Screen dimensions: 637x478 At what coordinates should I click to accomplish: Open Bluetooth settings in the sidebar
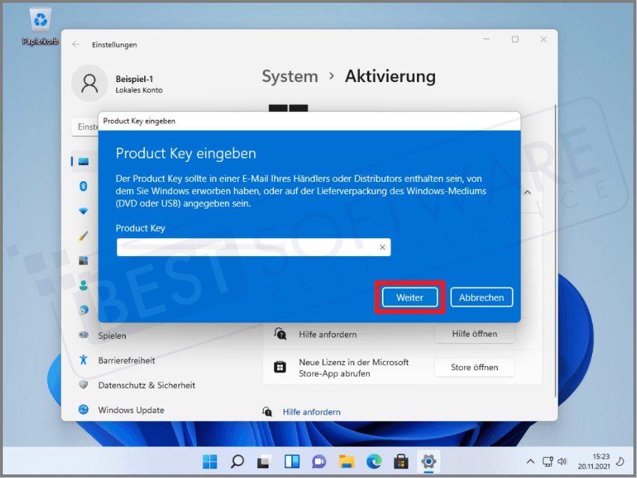pyautogui.click(x=84, y=186)
